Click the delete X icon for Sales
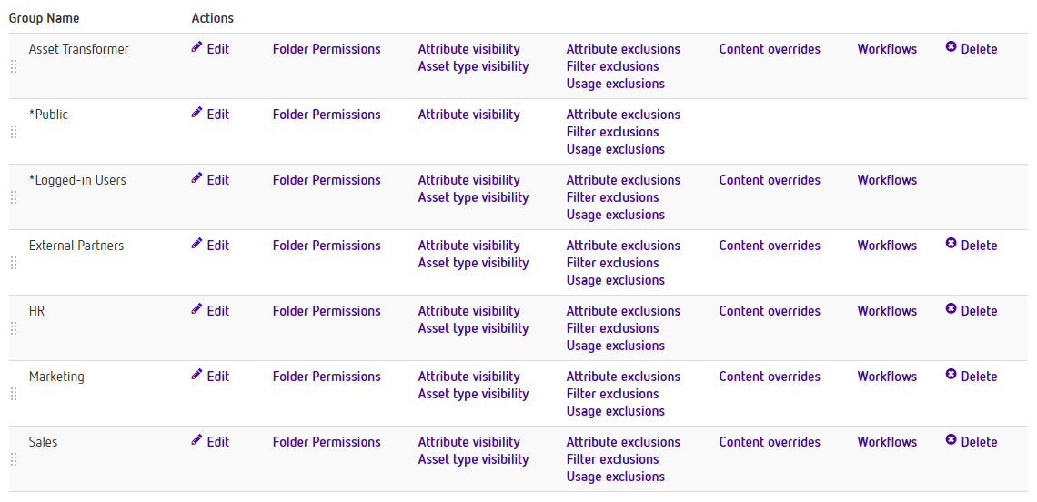This screenshot has width=1037, height=502. (951, 440)
